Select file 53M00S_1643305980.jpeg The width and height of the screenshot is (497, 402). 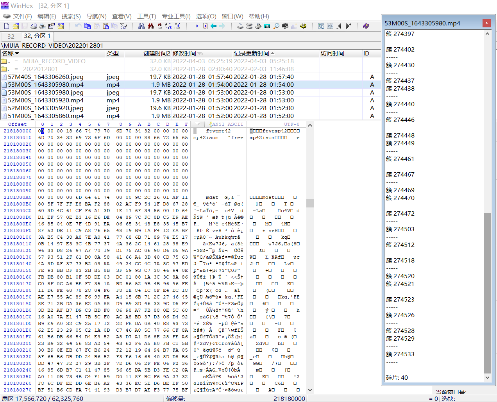(190, 93)
